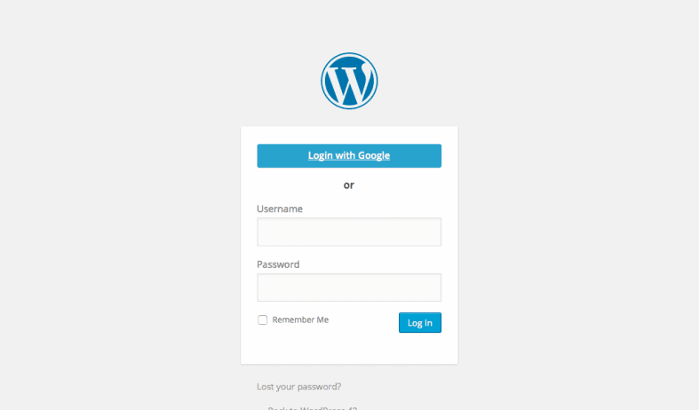Viewport: 699px width, 410px height.
Task: Follow the partially visible Back to WordPress link
Action: tap(312, 407)
